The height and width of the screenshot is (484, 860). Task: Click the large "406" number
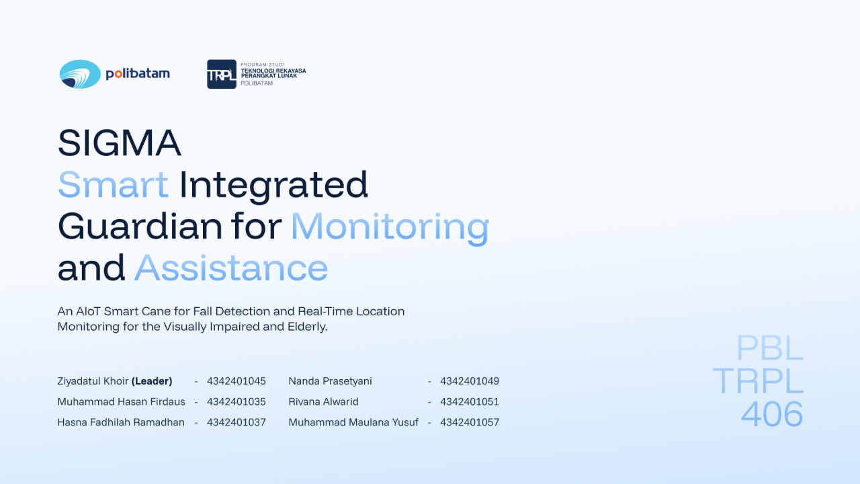[772, 414]
